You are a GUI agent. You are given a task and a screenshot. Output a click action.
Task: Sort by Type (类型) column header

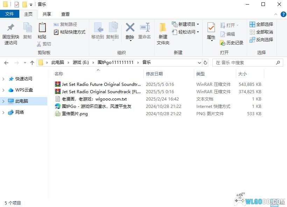coord(201,74)
